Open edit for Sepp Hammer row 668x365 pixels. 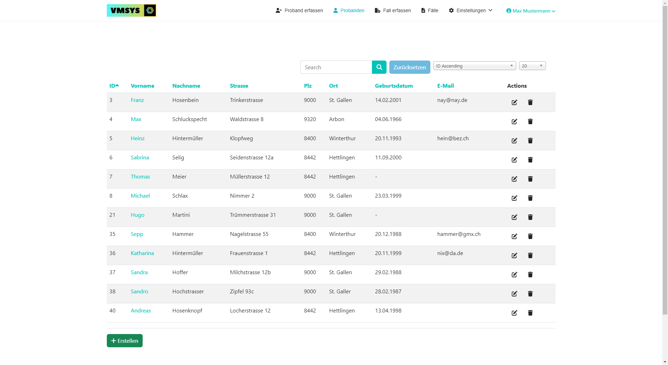pos(514,236)
